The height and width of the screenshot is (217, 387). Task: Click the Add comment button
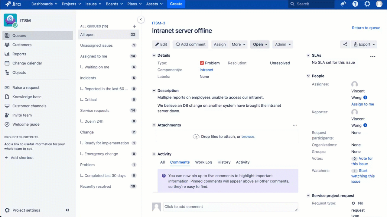click(190, 44)
